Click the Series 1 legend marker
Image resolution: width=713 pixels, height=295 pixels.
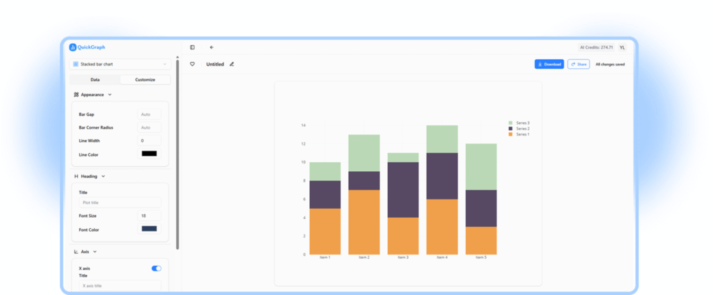pyautogui.click(x=510, y=134)
